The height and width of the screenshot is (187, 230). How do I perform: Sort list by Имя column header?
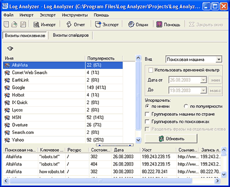[44, 58]
